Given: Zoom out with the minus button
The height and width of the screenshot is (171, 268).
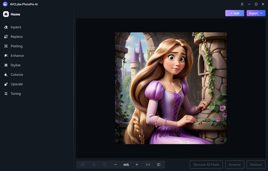Looking at the screenshot, I should [116, 165].
